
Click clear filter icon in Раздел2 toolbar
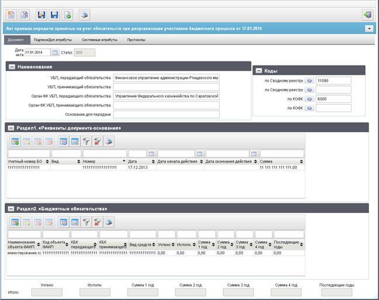point(98,222)
